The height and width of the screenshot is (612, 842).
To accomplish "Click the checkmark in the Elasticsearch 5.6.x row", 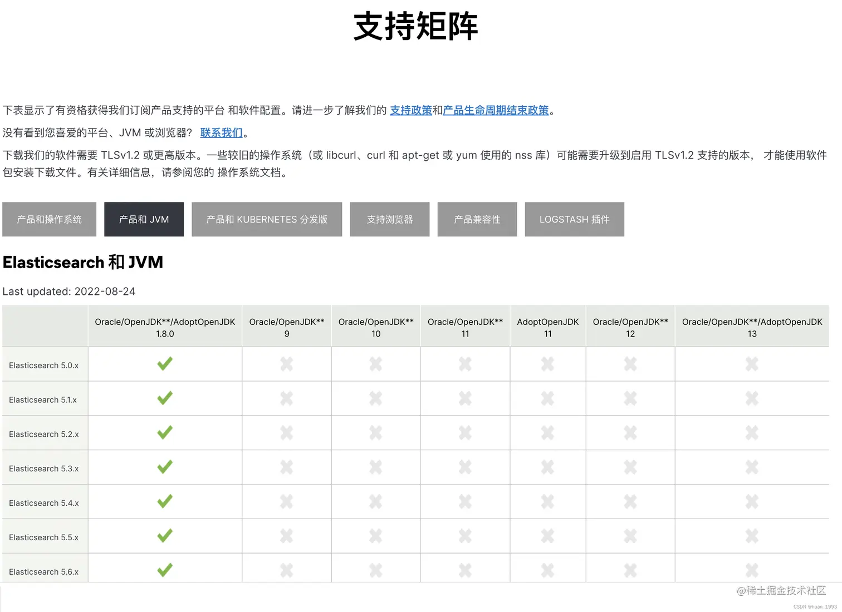I will pos(165,569).
